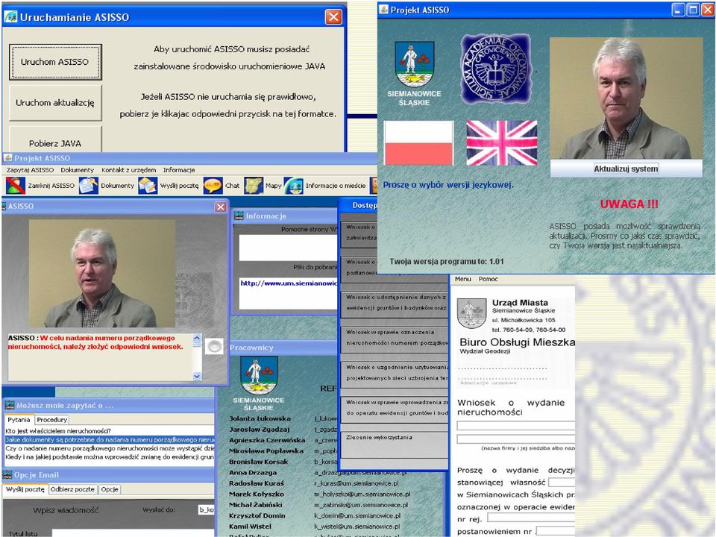Select employee Jolanta Łukowska
The height and width of the screenshot is (537, 716).
260,418
